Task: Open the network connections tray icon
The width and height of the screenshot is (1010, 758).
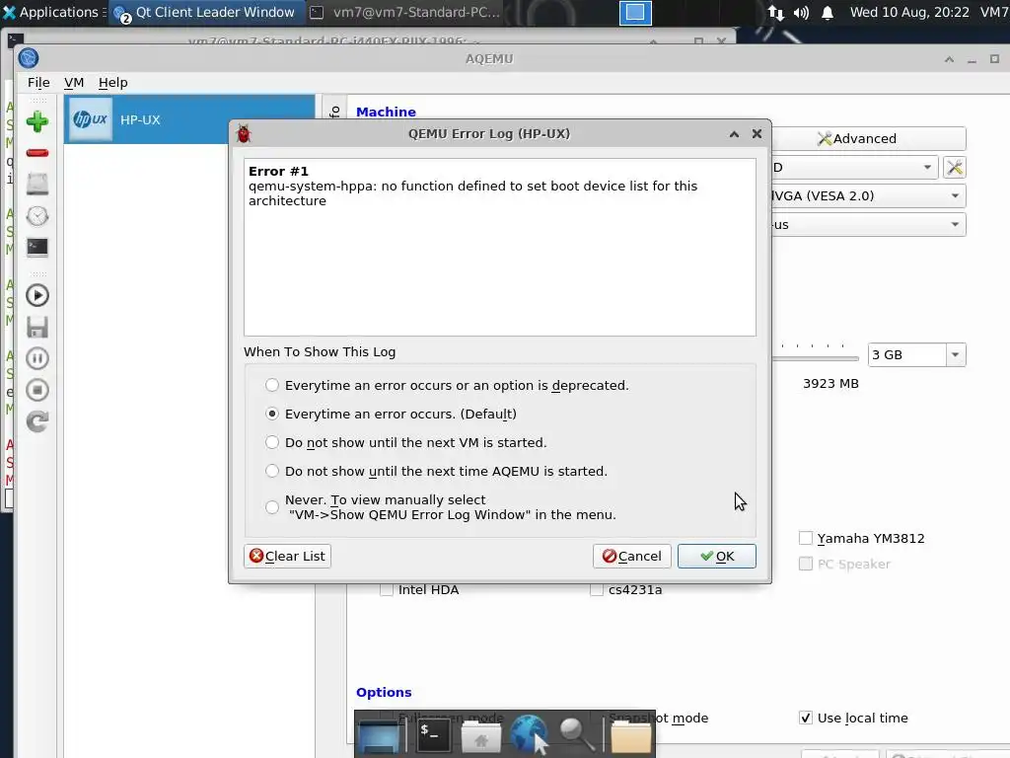Action: point(775,12)
